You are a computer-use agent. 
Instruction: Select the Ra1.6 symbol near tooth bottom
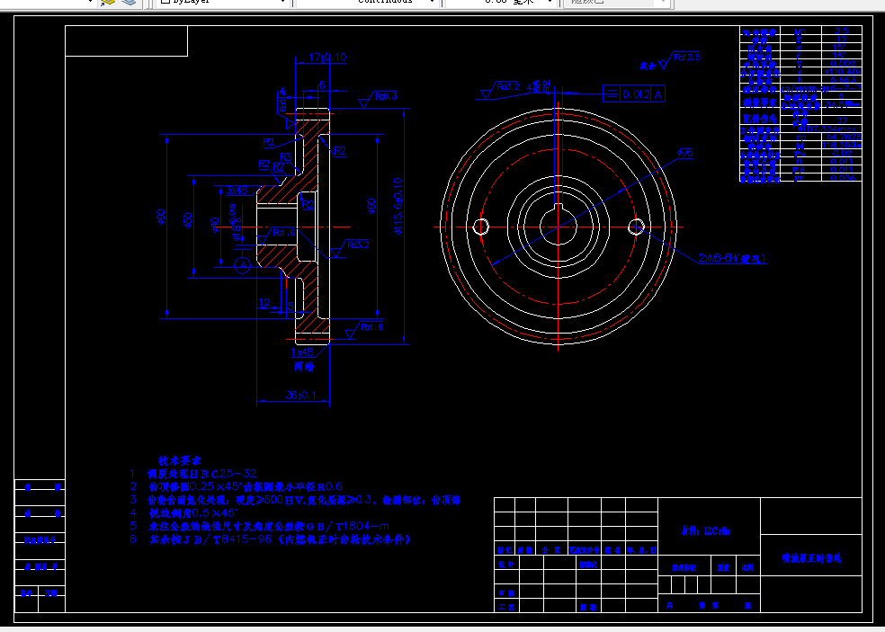[x=364, y=330]
